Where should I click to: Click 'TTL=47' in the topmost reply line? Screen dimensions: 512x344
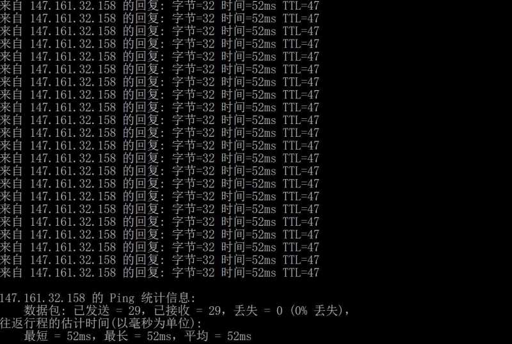tap(301, 6)
